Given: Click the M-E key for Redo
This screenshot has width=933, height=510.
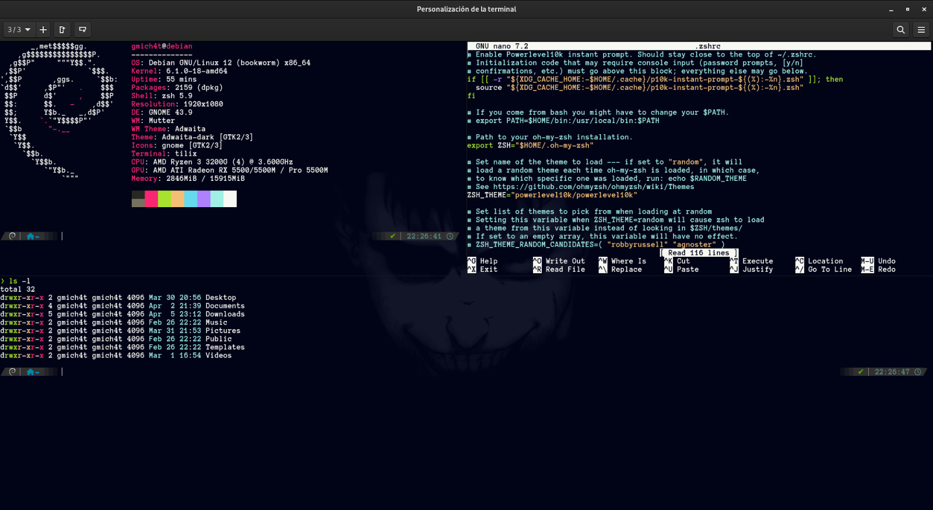Looking at the screenshot, I should click(x=867, y=269).
